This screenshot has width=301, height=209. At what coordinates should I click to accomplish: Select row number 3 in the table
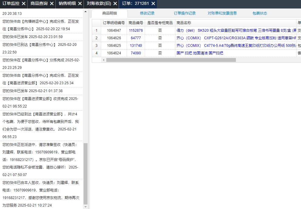(x=97, y=46)
